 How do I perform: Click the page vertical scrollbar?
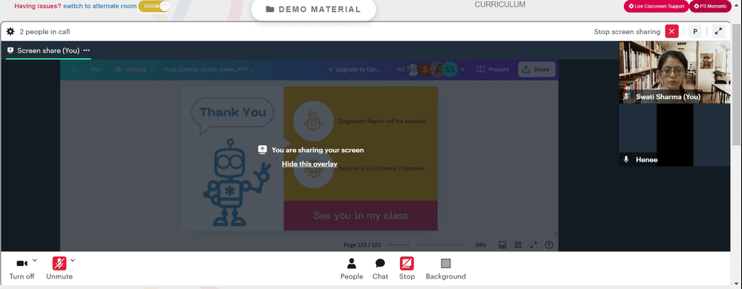(736, 85)
